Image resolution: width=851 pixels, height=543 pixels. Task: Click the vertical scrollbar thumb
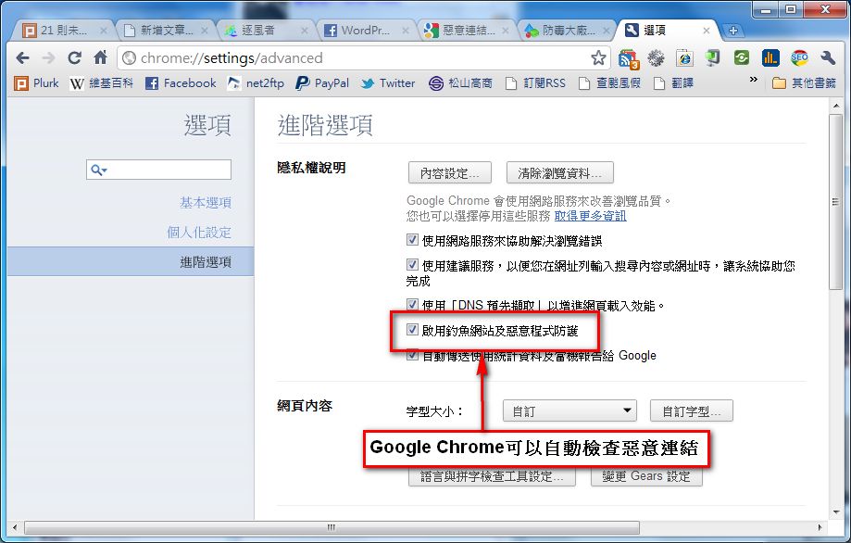coord(836,201)
